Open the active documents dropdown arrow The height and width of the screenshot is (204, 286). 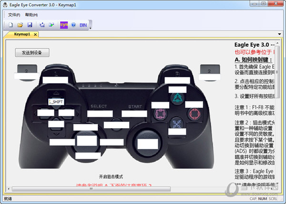(279, 34)
